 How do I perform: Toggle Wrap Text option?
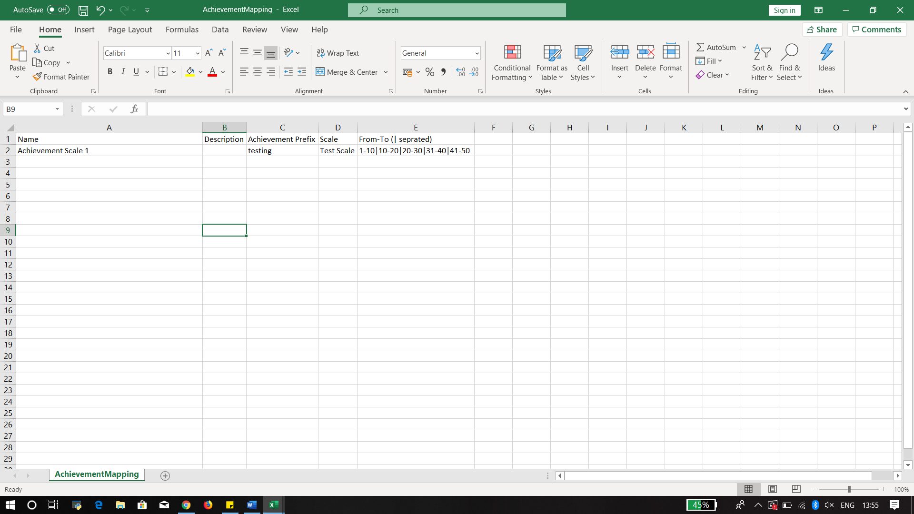pyautogui.click(x=338, y=53)
